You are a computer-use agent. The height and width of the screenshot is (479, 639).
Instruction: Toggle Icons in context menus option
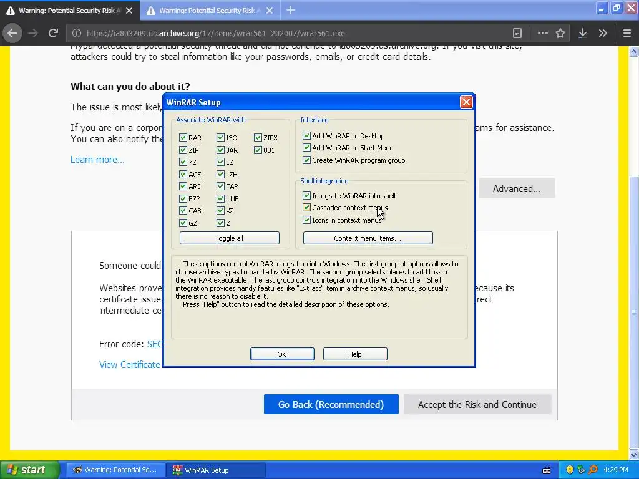306,220
